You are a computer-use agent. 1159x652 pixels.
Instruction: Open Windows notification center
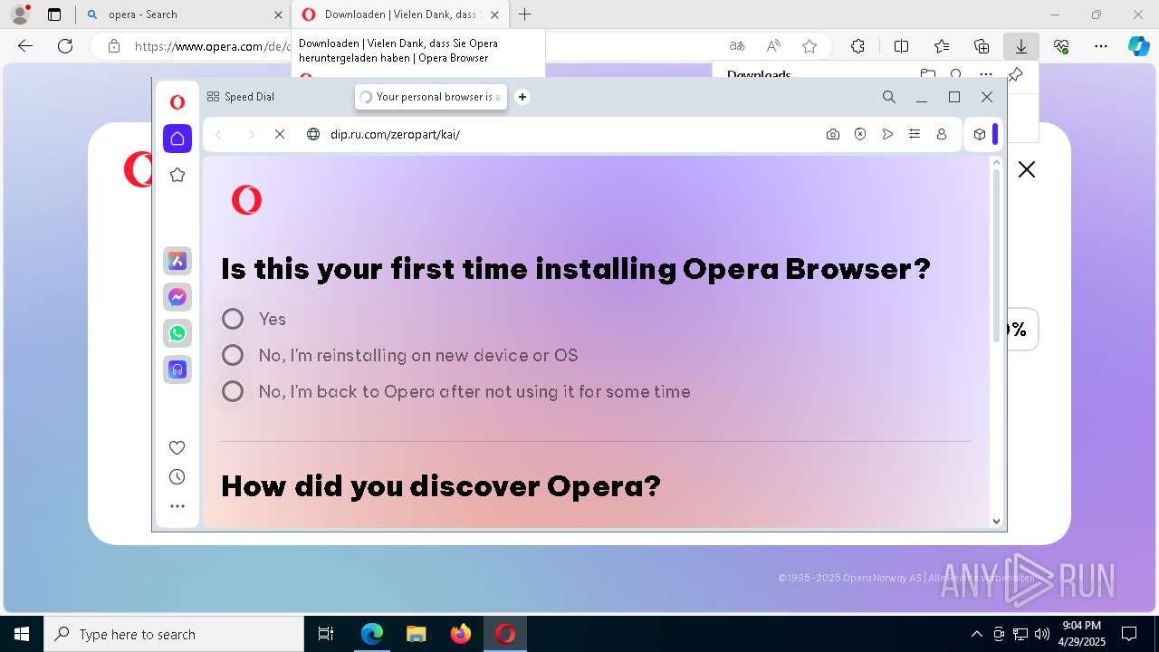(1129, 634)
